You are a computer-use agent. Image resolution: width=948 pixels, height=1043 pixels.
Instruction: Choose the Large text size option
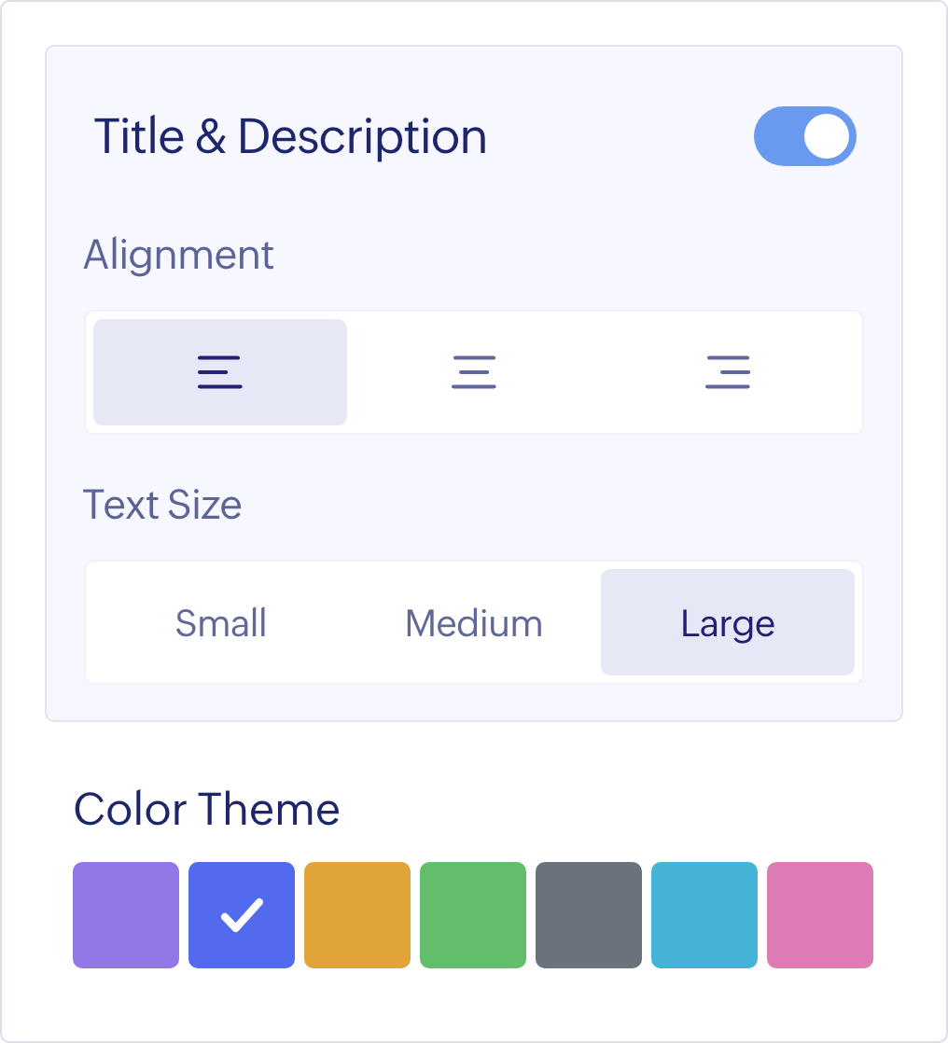pyautogui.click(x=728, y=622)
